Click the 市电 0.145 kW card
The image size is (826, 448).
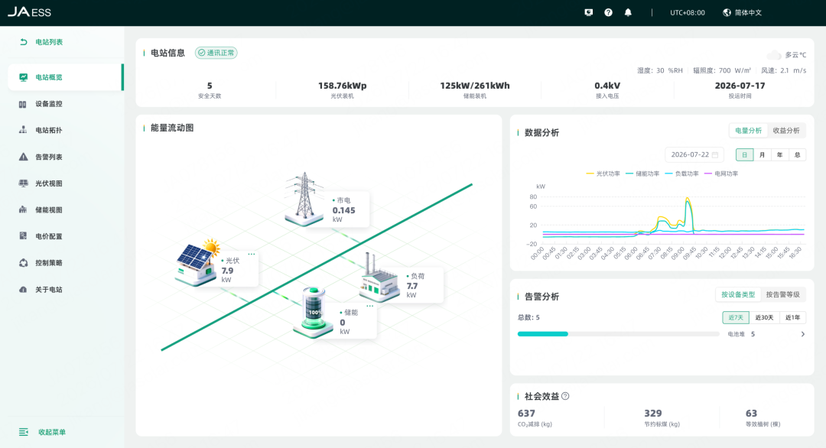tap(348, 210)
